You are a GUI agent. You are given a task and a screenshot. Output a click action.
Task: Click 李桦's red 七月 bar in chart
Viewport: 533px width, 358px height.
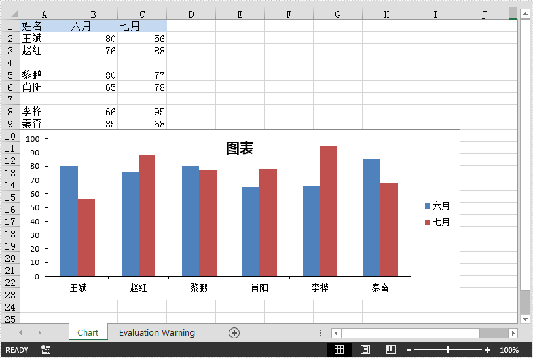click(x=329, y=211)
